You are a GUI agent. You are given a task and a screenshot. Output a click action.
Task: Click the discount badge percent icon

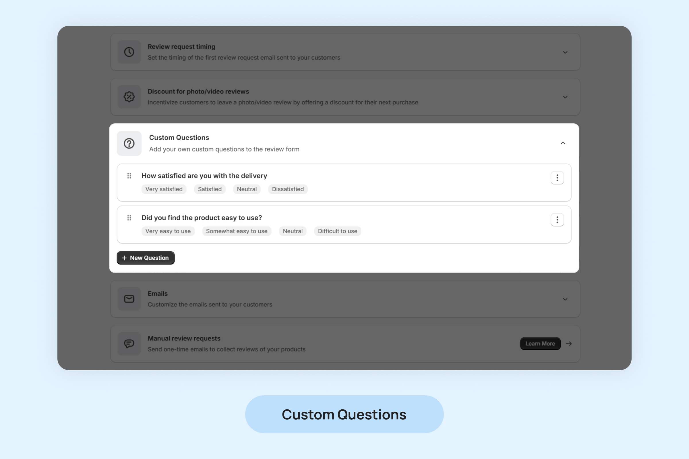point(129,97)
